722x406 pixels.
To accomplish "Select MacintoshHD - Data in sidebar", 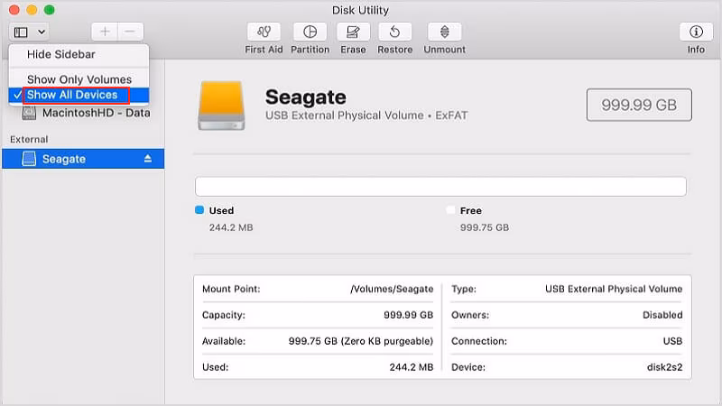I will coord(97,113).
